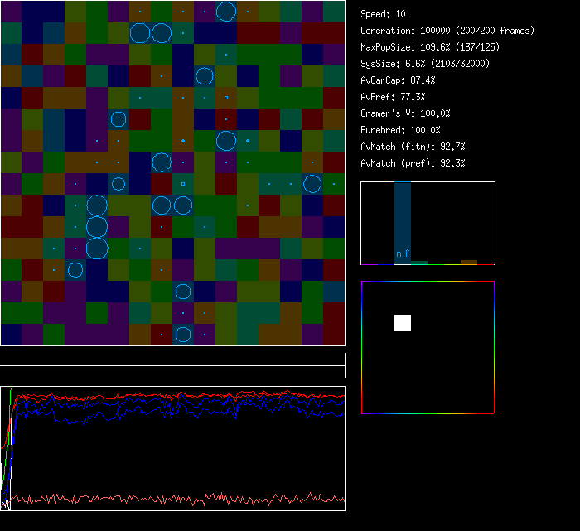The image size is (580, 531).
Task: Select the rightmost circle in the grid
Action: coord(312,184)
